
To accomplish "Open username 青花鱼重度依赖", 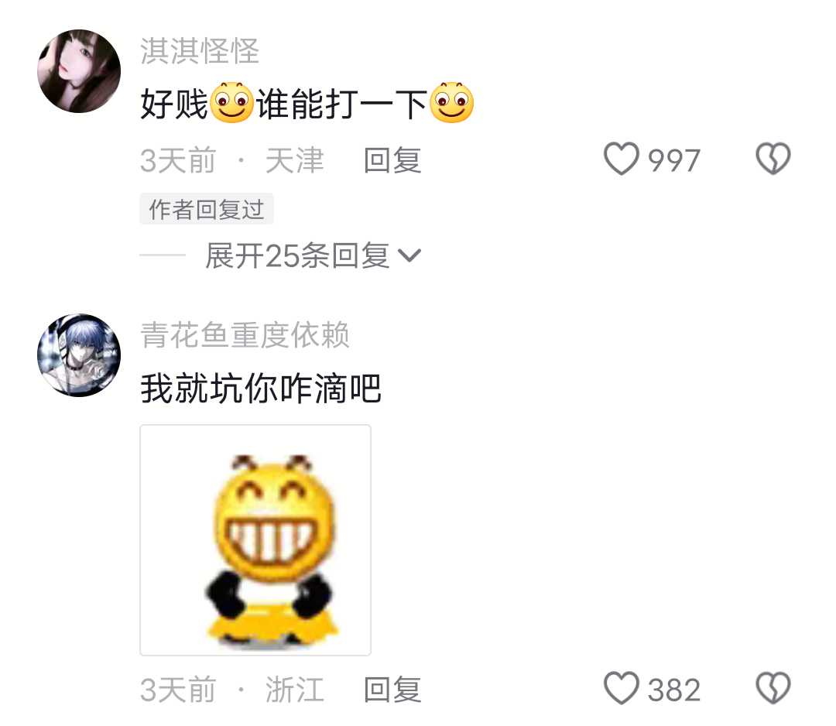I will 245,335.
